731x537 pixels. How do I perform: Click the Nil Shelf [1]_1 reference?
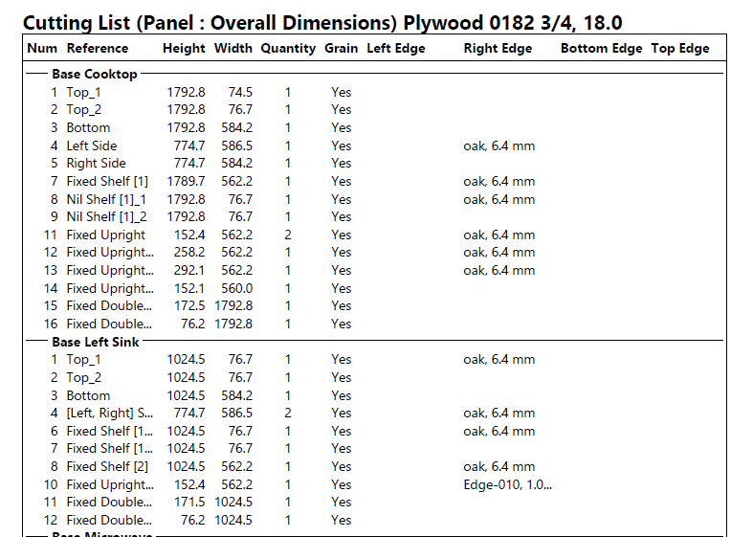[x=106, y=199]
